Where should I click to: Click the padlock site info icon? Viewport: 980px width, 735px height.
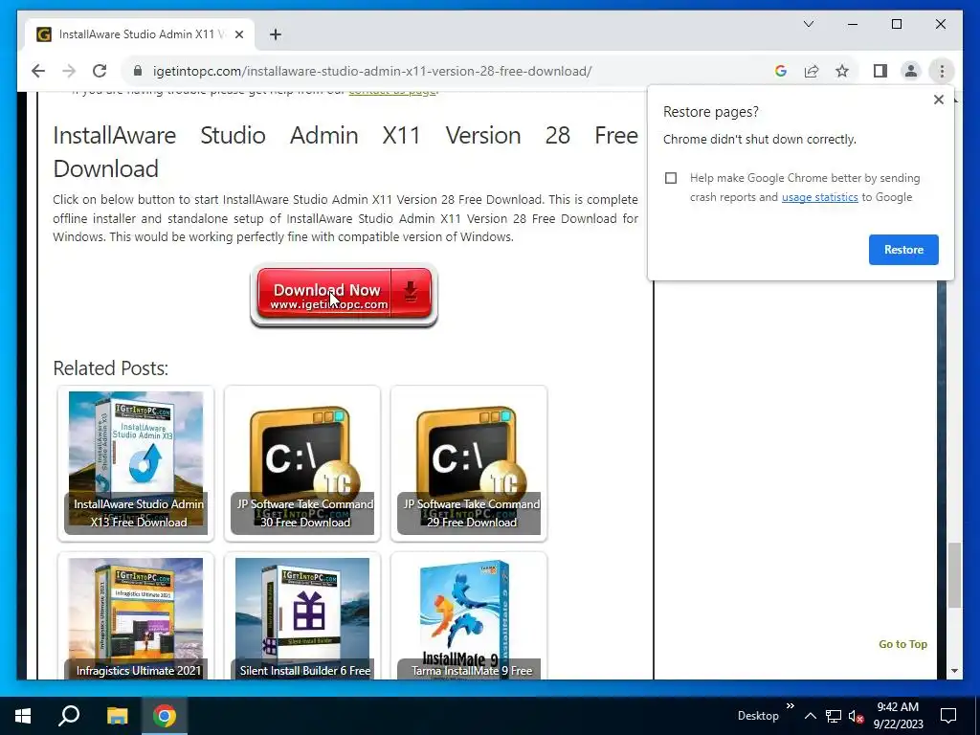138,71
